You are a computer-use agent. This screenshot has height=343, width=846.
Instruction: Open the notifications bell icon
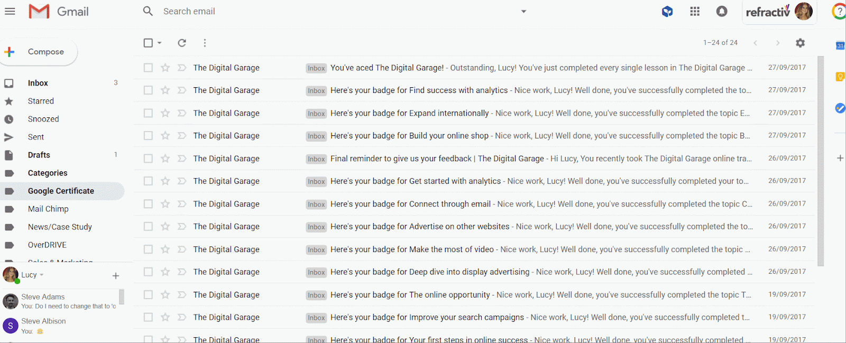pos(722,11)
